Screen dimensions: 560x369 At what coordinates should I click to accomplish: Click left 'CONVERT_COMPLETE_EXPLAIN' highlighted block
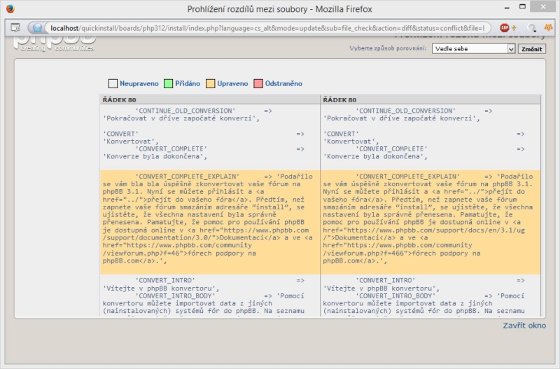(x=210, y=222)
